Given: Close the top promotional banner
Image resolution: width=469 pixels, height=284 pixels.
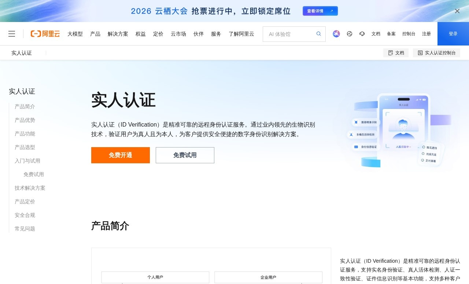Looking at the screenshot, I should pos(457,11).
